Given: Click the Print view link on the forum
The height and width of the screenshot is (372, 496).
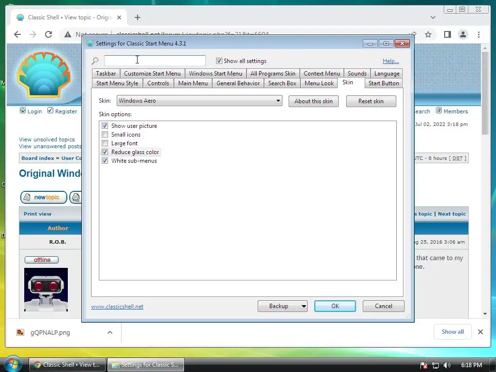Looking at the screenshot, I should [37, 214].
